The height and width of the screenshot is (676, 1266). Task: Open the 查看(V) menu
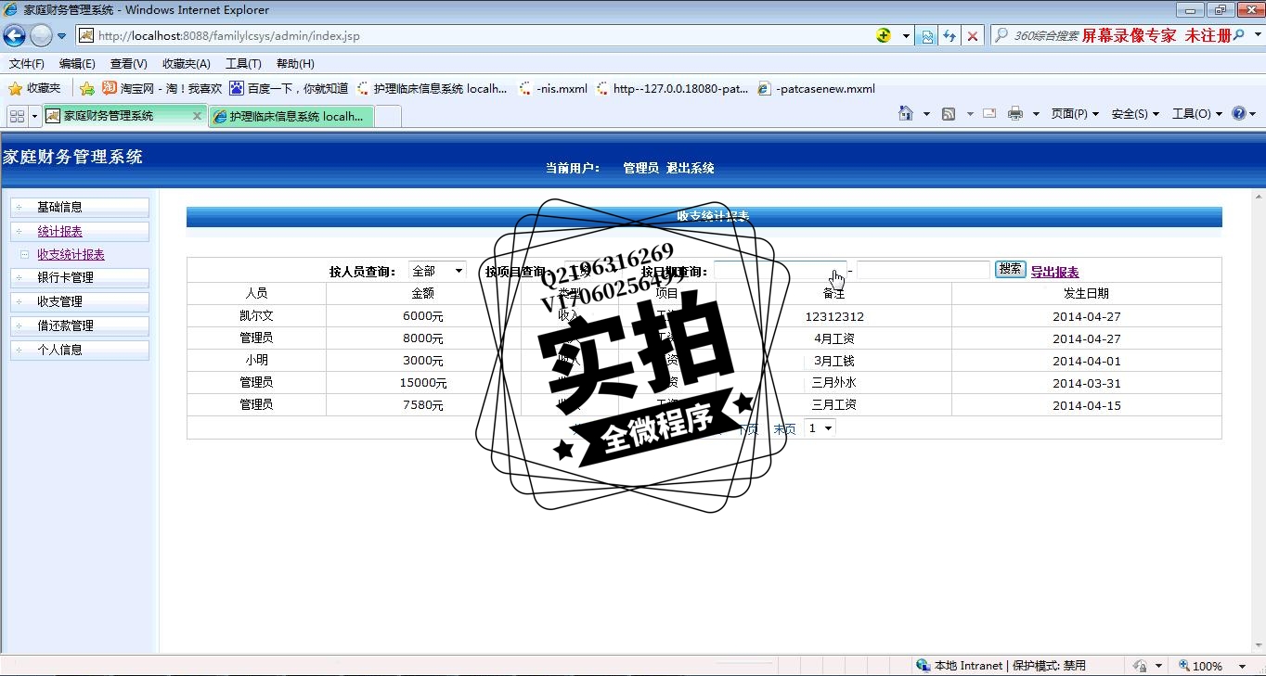pos(128,64)
